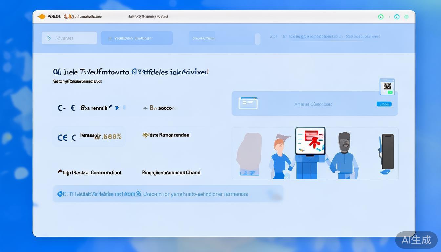Select the second toolbar tab with the list icon
Image resolution: width=441 pixels, height=252 pixels.
(136, 38)
